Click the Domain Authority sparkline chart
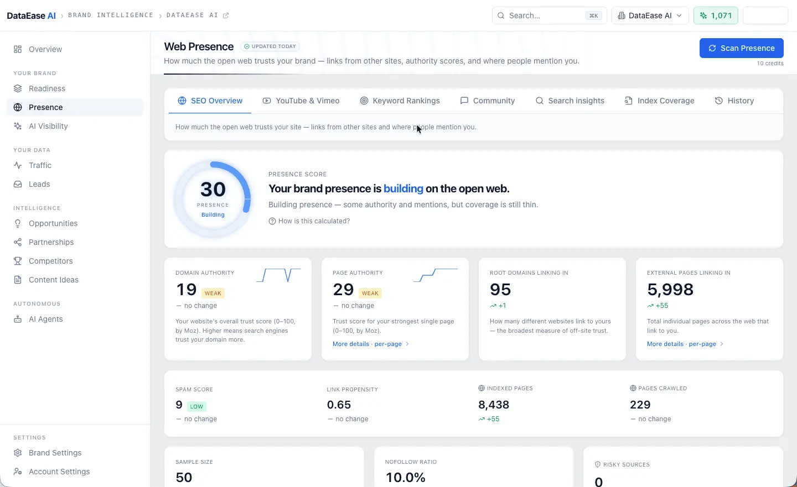 (x=278, y=275)
